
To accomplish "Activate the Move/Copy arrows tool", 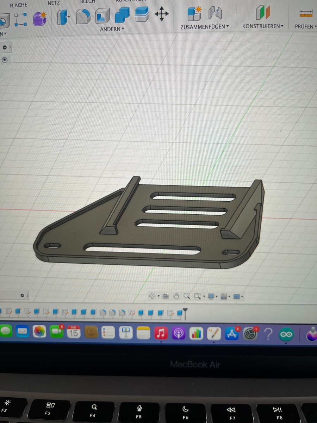I will click(x=162, y=14).
